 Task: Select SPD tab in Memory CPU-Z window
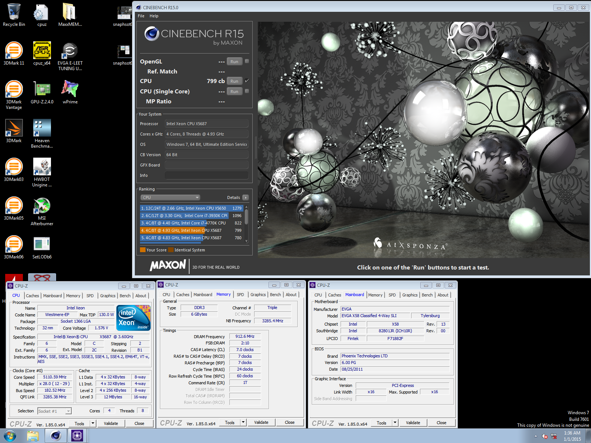pyautogui.click(x=240, y=295)
